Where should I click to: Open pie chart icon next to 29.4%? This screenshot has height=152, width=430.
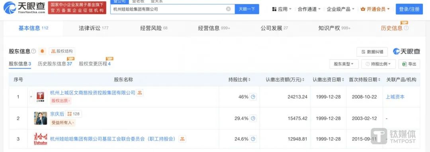[x=253, y=118]
